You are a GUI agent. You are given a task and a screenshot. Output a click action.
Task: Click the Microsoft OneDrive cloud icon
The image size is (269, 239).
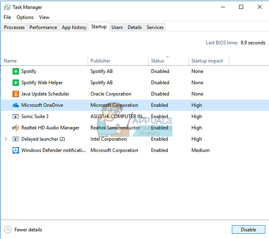pyautogui.click(x=16, y=105)
